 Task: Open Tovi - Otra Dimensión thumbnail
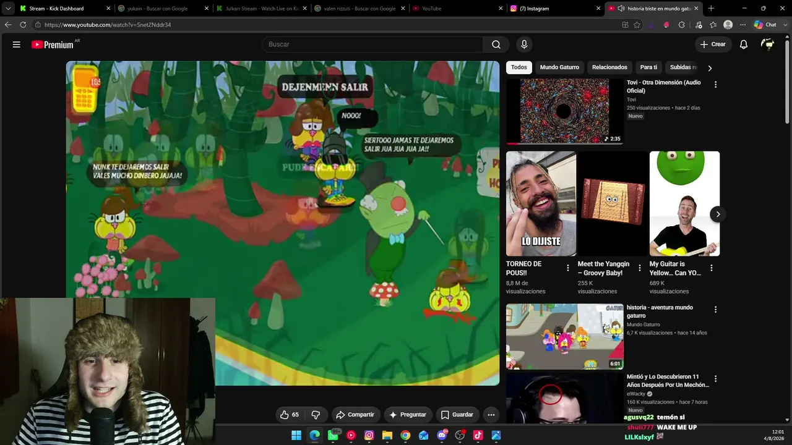(565, 111)
